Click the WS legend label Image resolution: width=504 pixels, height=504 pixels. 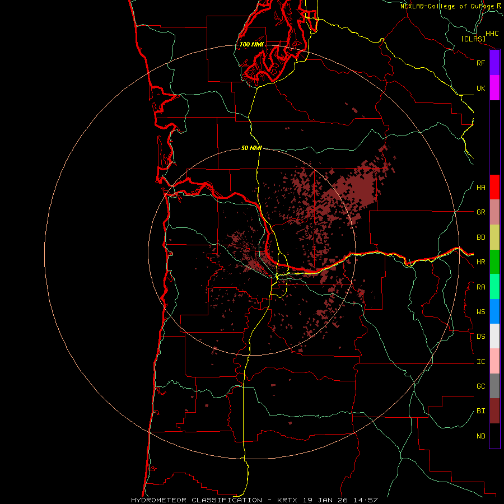(x=481, y=312)
